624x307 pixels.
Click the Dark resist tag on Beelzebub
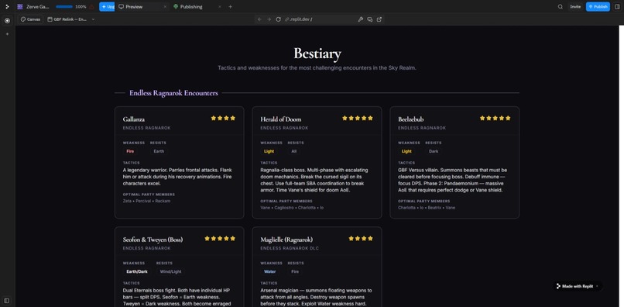[434, 151]
